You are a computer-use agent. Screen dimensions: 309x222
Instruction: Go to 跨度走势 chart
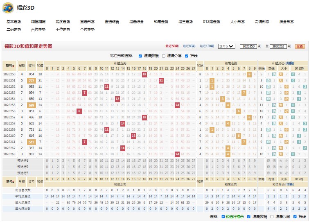point(63,22)
